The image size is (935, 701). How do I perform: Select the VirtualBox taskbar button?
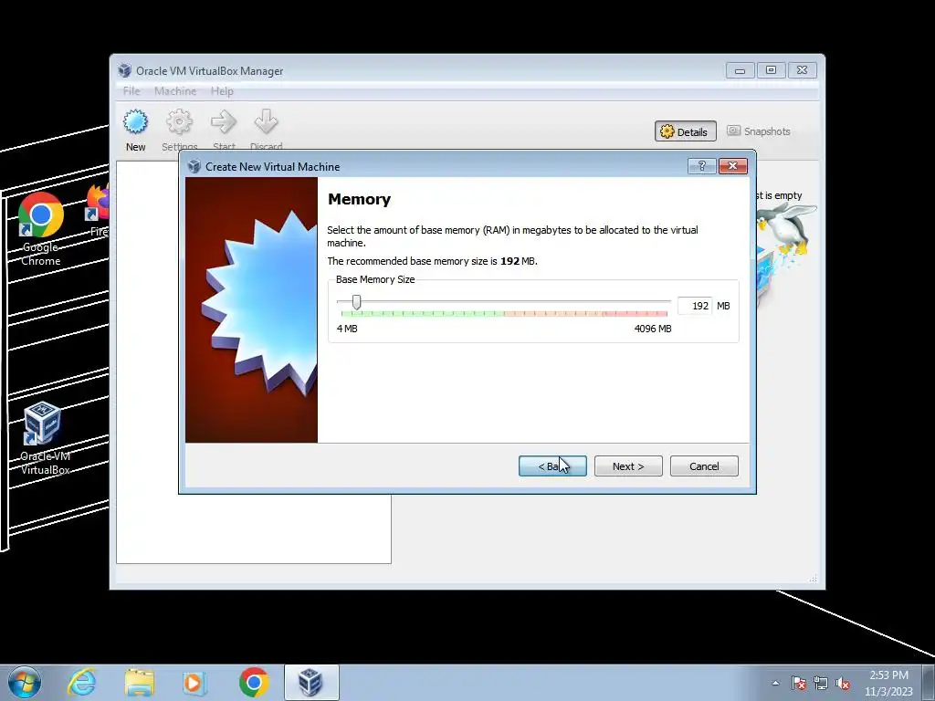(311, 683)
